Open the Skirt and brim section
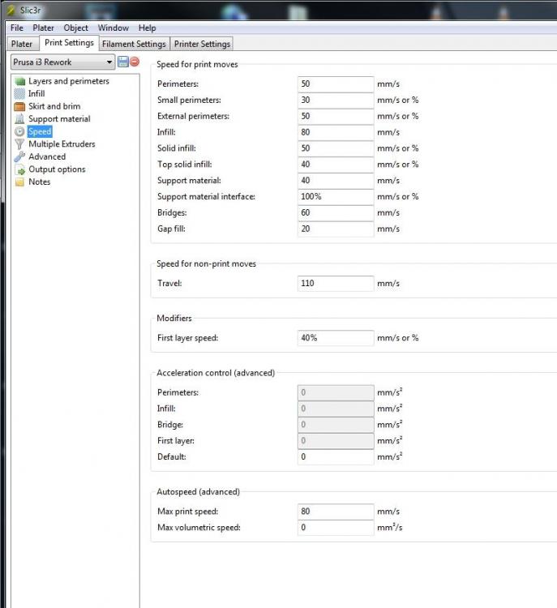 [54, 106]
